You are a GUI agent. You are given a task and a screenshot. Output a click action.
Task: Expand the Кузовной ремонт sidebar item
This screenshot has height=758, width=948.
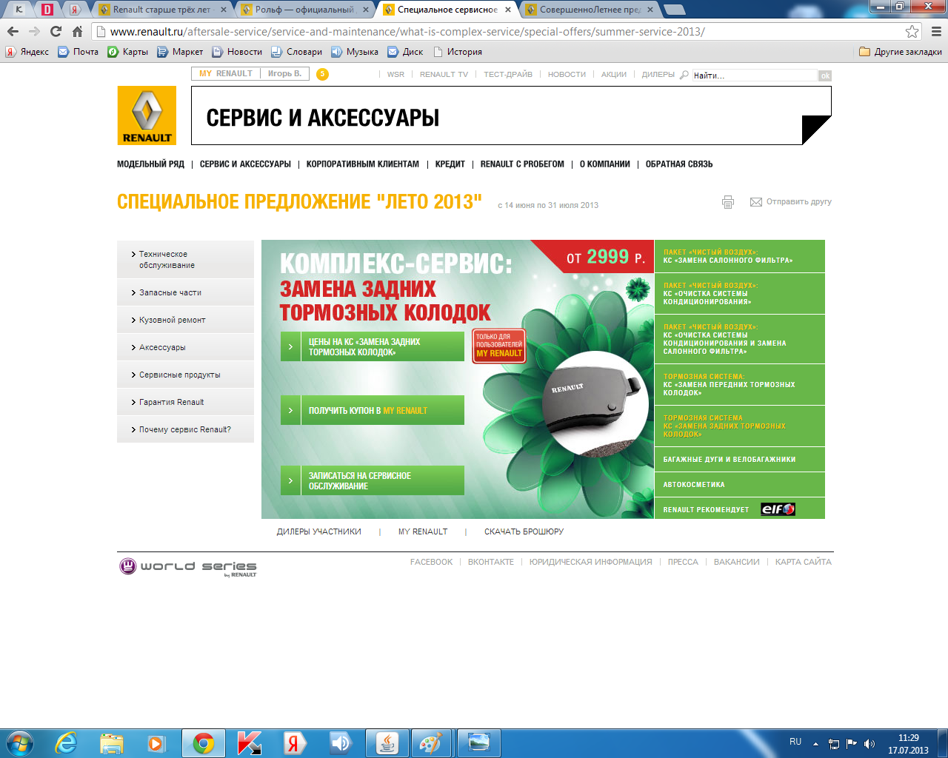point(185,320)
